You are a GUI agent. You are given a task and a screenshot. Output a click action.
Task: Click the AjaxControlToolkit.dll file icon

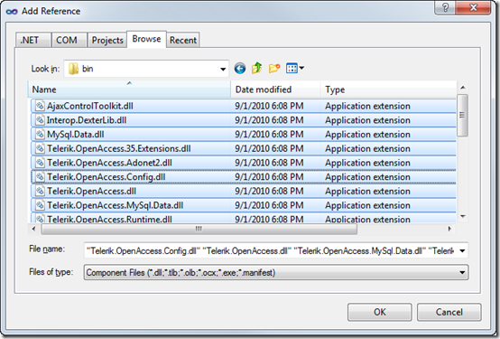point(40,106)
